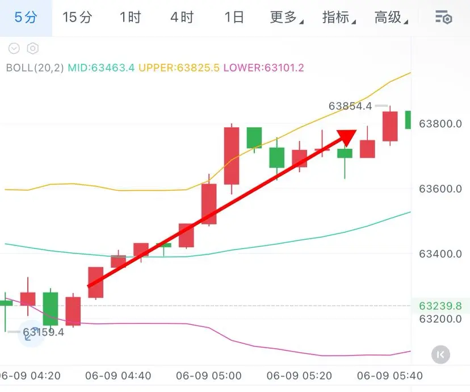Screen dimensions: 470x392
Task: Switch to the 15分 timeframe
Action: [77, 18]
